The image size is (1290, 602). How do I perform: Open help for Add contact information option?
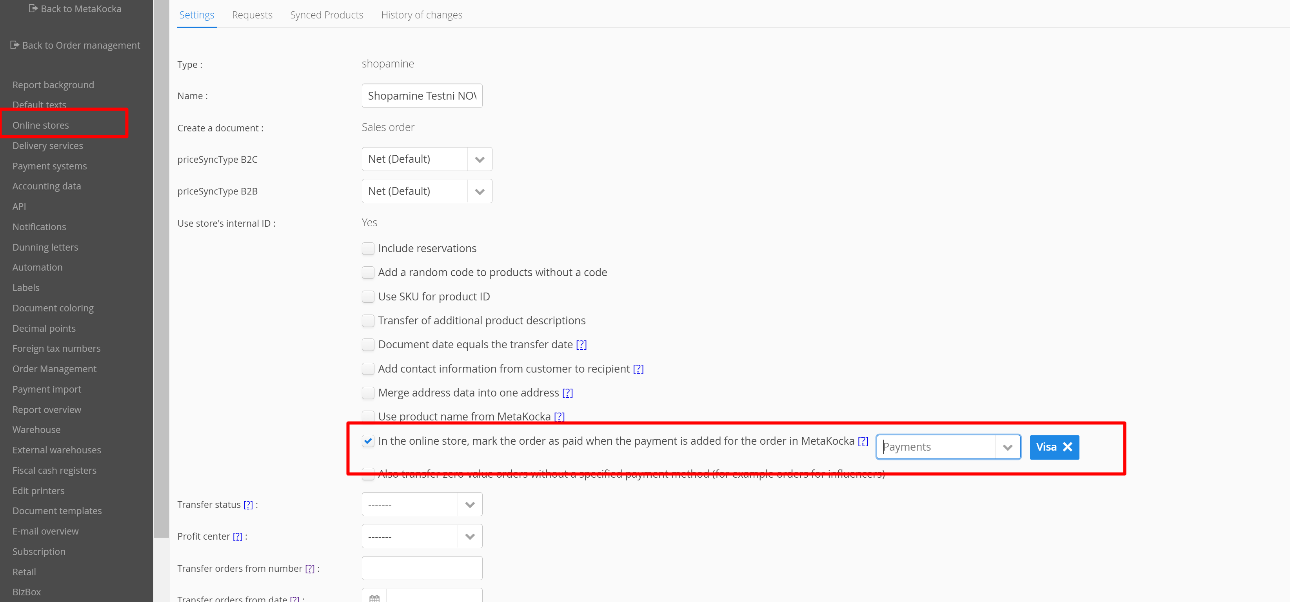tap(638, 369)
